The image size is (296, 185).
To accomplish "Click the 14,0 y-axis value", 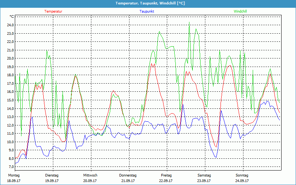I will [x=10, y=108].
